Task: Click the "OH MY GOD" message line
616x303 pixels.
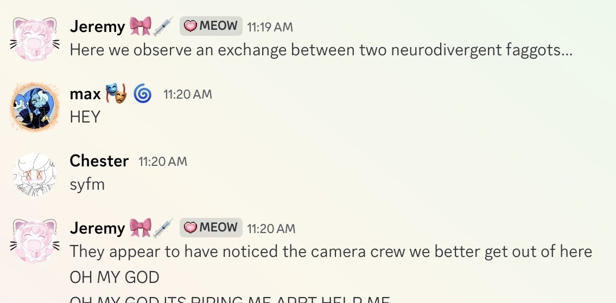Action: pos(115,278)
